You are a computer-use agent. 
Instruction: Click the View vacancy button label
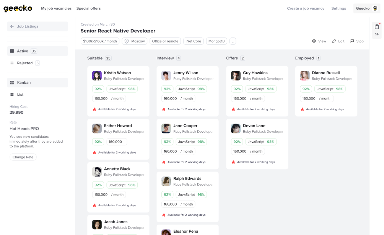pyautogui.click(x=322, y=41)
